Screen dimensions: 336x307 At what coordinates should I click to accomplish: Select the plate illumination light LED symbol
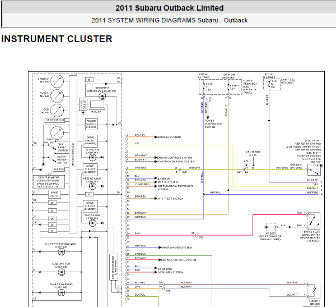(92, 223)
